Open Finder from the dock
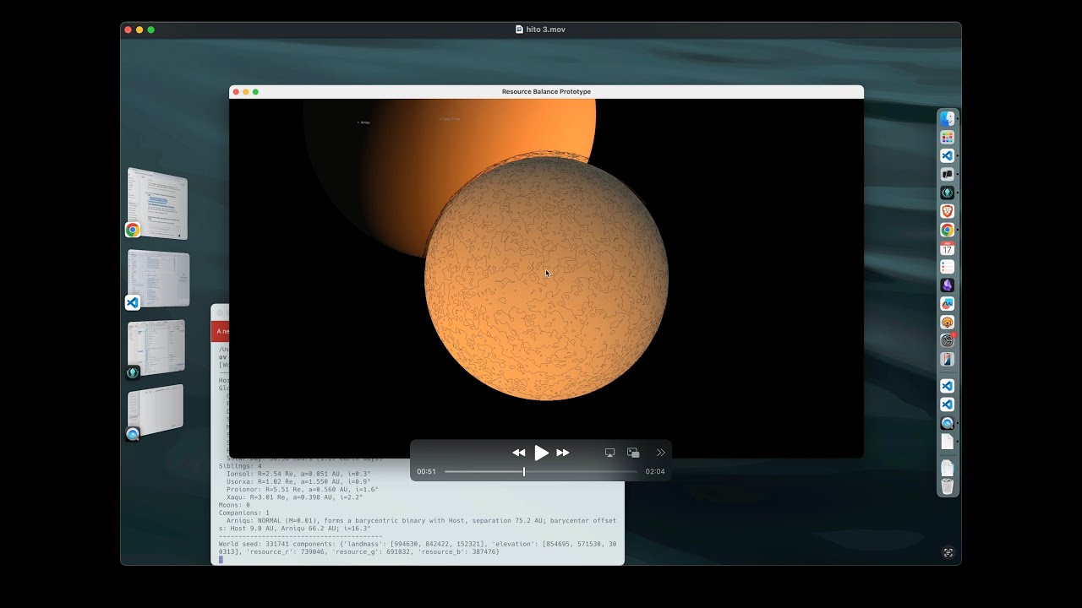Viewport: 1082px width, 608px height. 948,119
